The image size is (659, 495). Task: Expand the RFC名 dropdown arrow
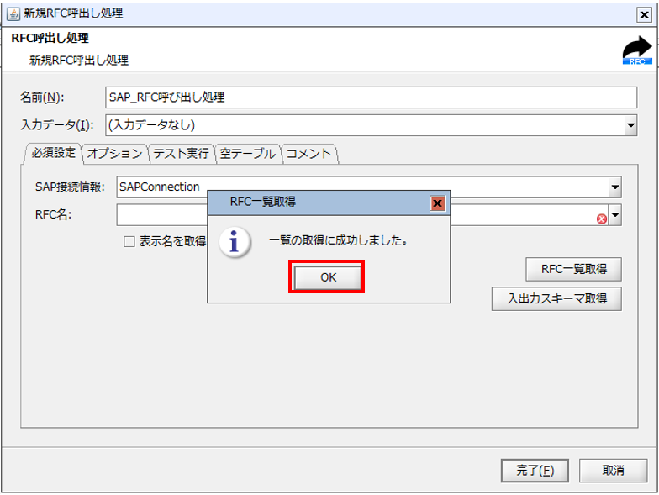click(614, 217)
